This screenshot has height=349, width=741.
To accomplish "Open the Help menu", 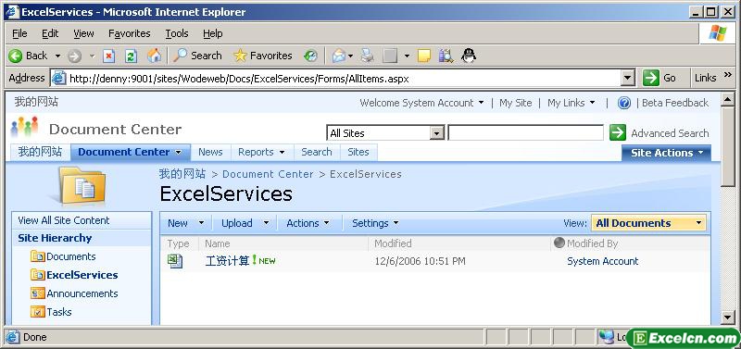I will click(213, 33).
